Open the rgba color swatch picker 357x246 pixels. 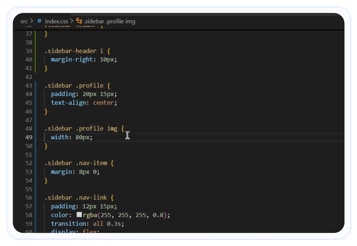coord(79,215)
